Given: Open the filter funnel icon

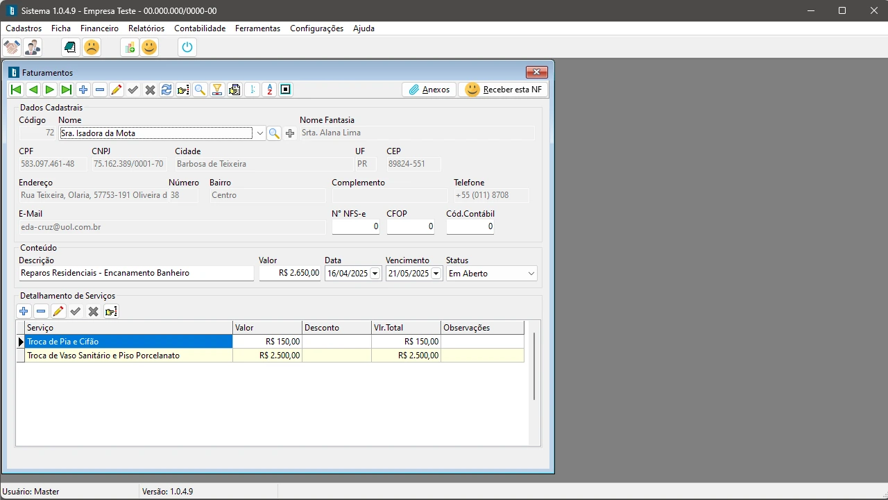Looking at the screenshot, I should (x=217, y=90).
